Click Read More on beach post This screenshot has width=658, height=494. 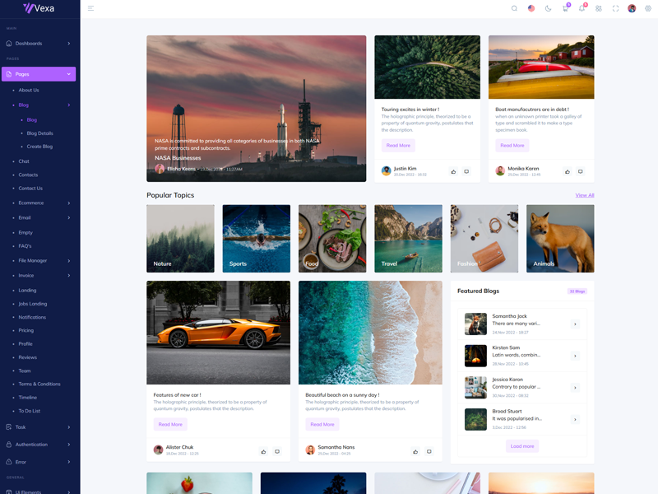click(x=322, y=424)
